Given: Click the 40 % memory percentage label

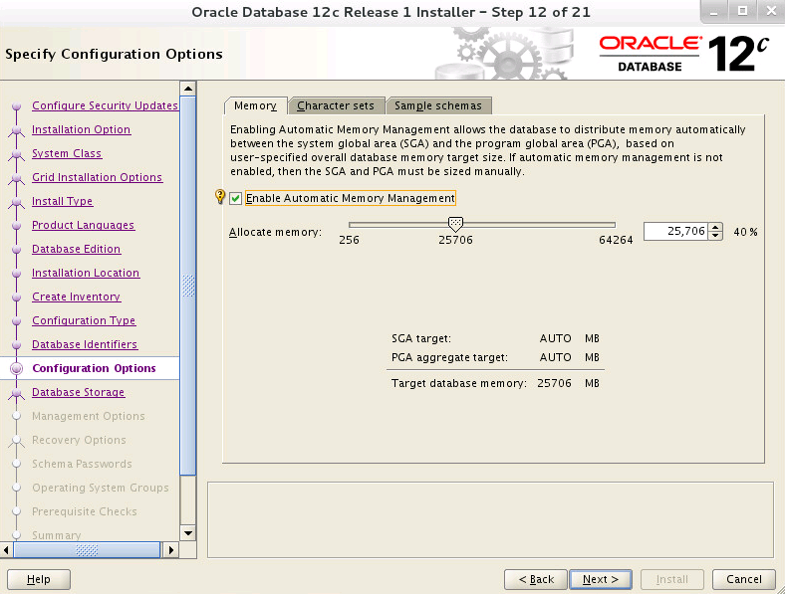Looking at the screenshot, I should coord(745,232).
